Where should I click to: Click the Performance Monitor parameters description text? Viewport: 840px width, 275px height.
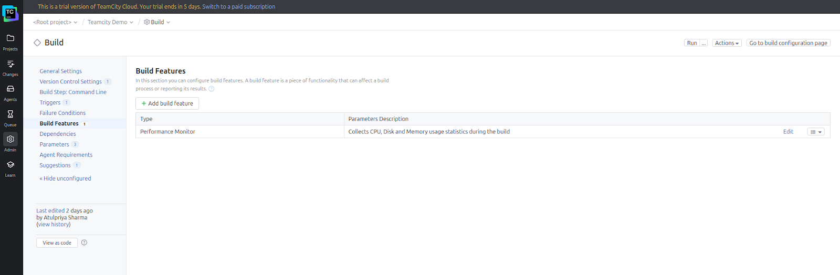[x=429, y=132]
